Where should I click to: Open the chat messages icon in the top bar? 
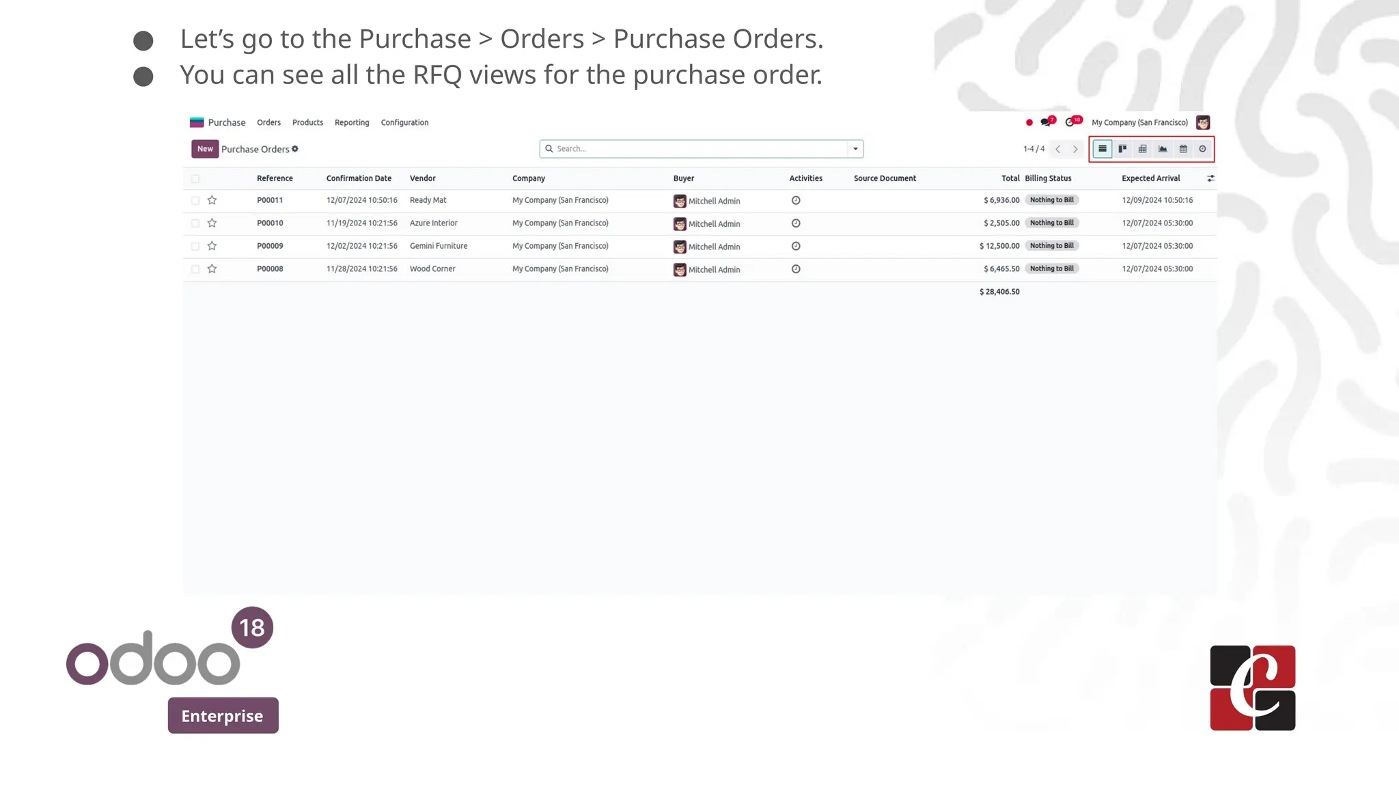pyautogui.click(x=1047, y=122)
